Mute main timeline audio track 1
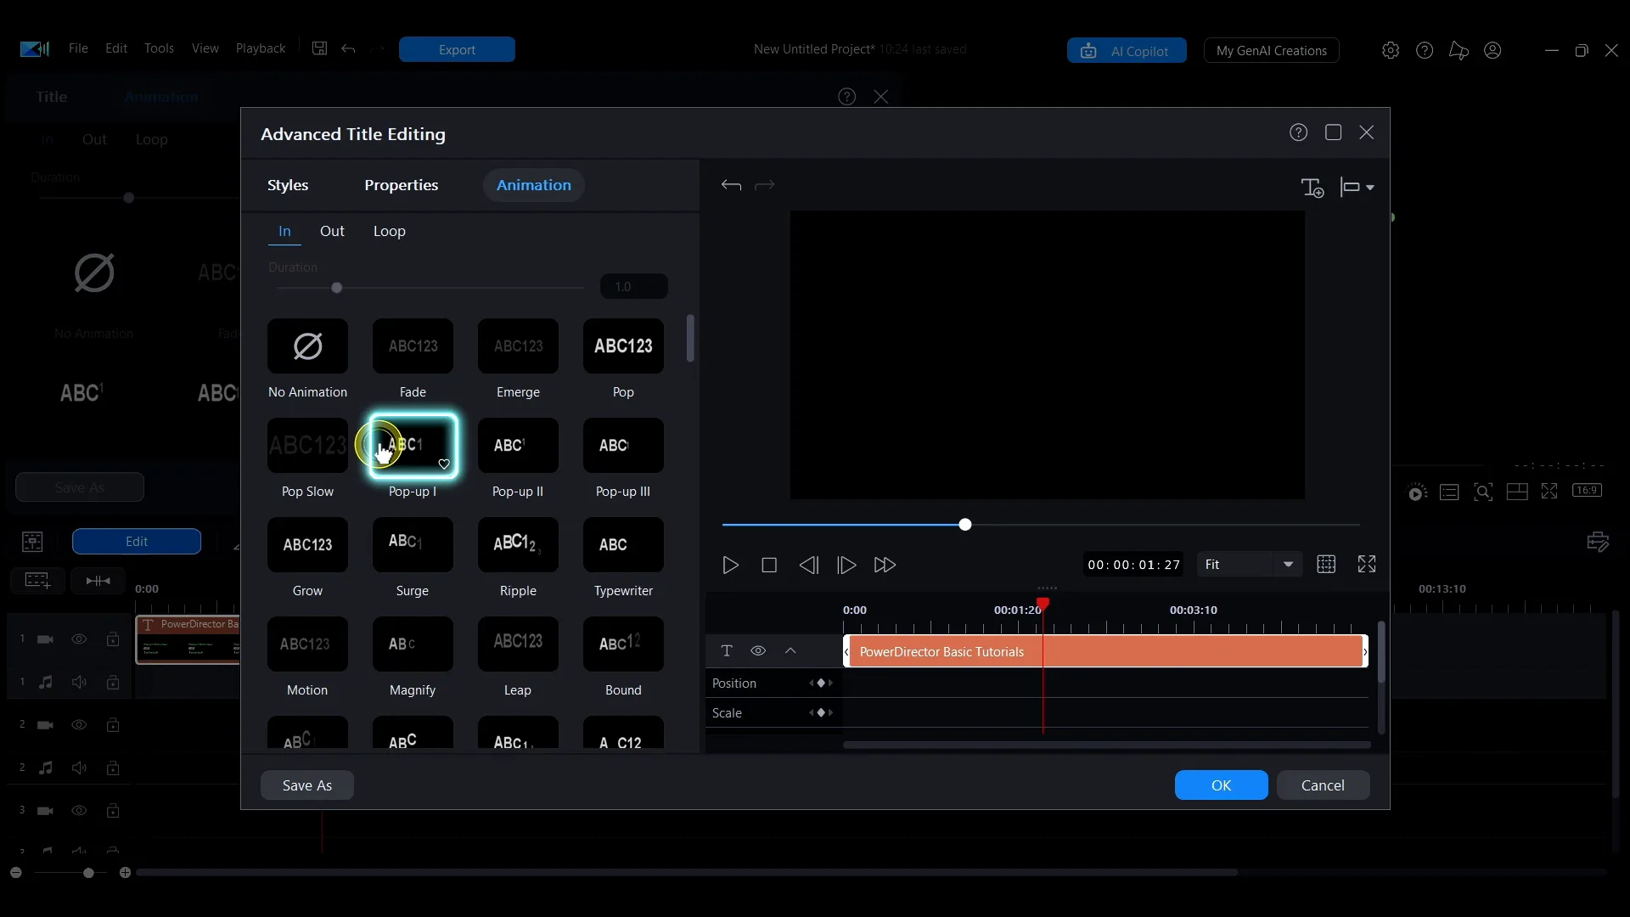 click(79, 682)
